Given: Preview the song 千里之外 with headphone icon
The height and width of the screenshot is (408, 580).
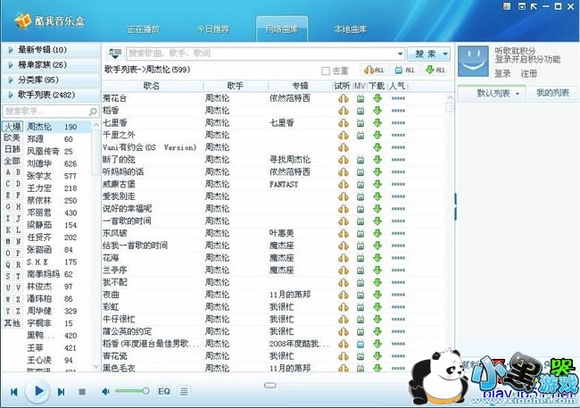Looking at the screenshot, I should point(344,135).
